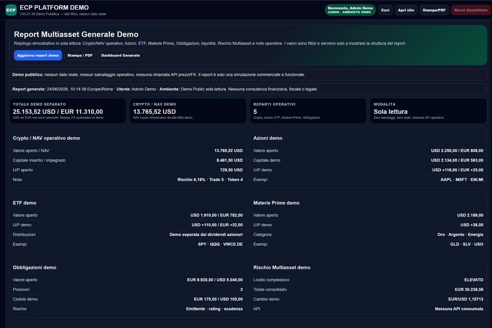Click the ETF demo heading
This screenshot has width=492, height=328.
pyautogui.click(x=25, y=203)
